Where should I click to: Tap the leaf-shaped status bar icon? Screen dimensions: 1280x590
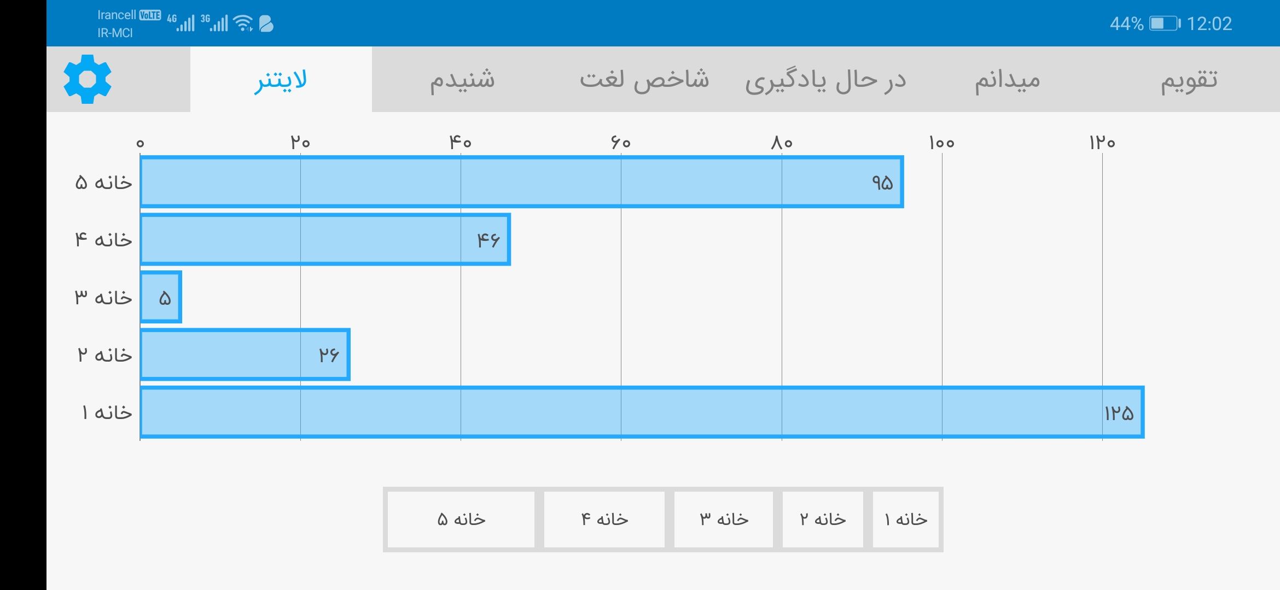pos(266,23)
